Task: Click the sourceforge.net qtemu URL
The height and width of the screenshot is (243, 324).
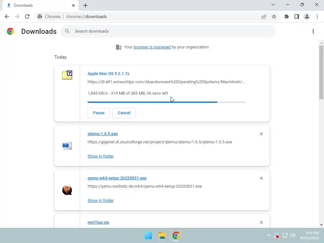Action: pyautogui.click(x=160, y=142)
